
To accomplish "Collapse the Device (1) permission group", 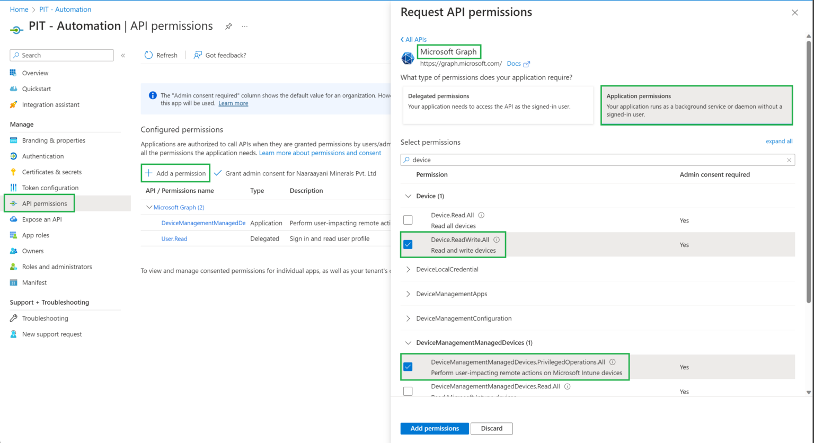I will click(408, 196).
